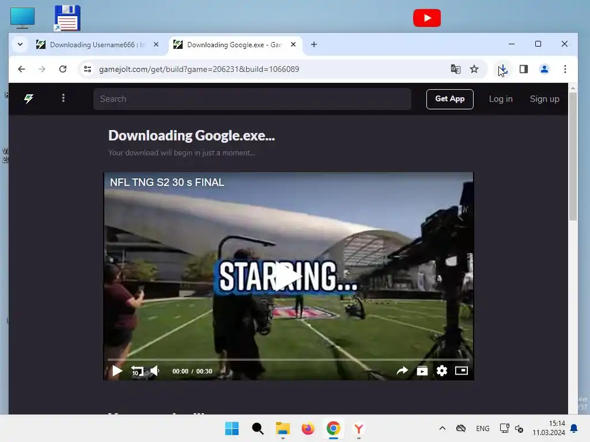Go to Game Jolt home logo
The width and height of the screenshot is (590, 442).
[x=29, y=99]
